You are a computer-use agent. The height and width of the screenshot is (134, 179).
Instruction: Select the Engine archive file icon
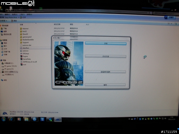pos(21,56)
